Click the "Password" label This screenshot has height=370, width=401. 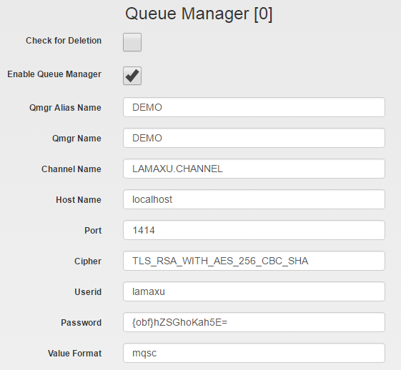coord(81,322)
